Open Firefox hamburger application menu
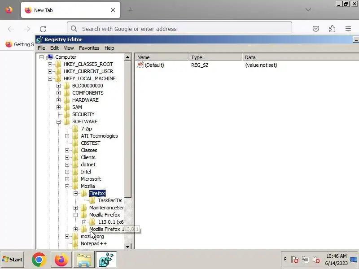 point(348,29)
